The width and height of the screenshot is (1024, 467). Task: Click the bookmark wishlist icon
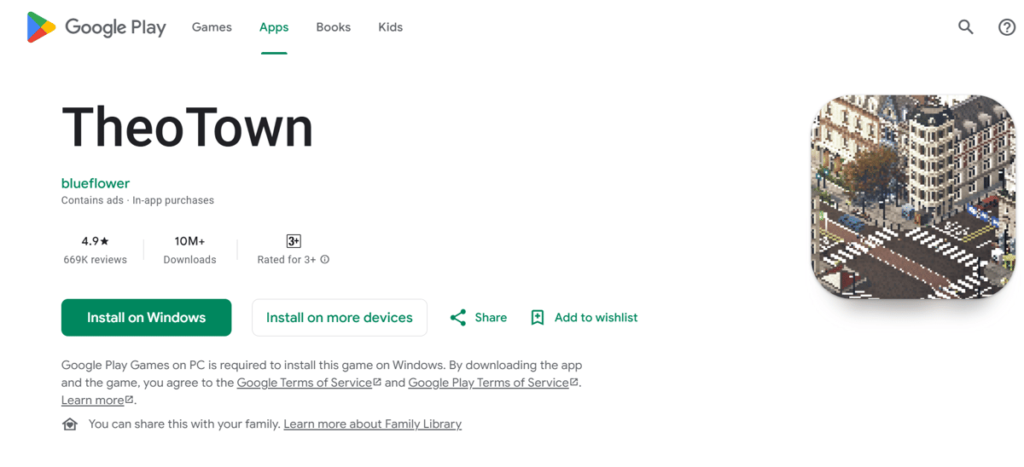(x=538, y=318)
